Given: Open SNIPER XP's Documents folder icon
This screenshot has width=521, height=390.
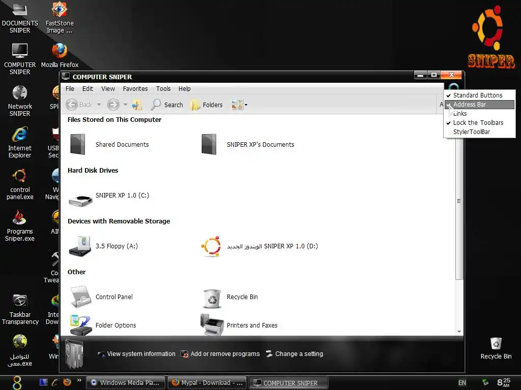Looking at the screenshot, I should coord(209,144).
